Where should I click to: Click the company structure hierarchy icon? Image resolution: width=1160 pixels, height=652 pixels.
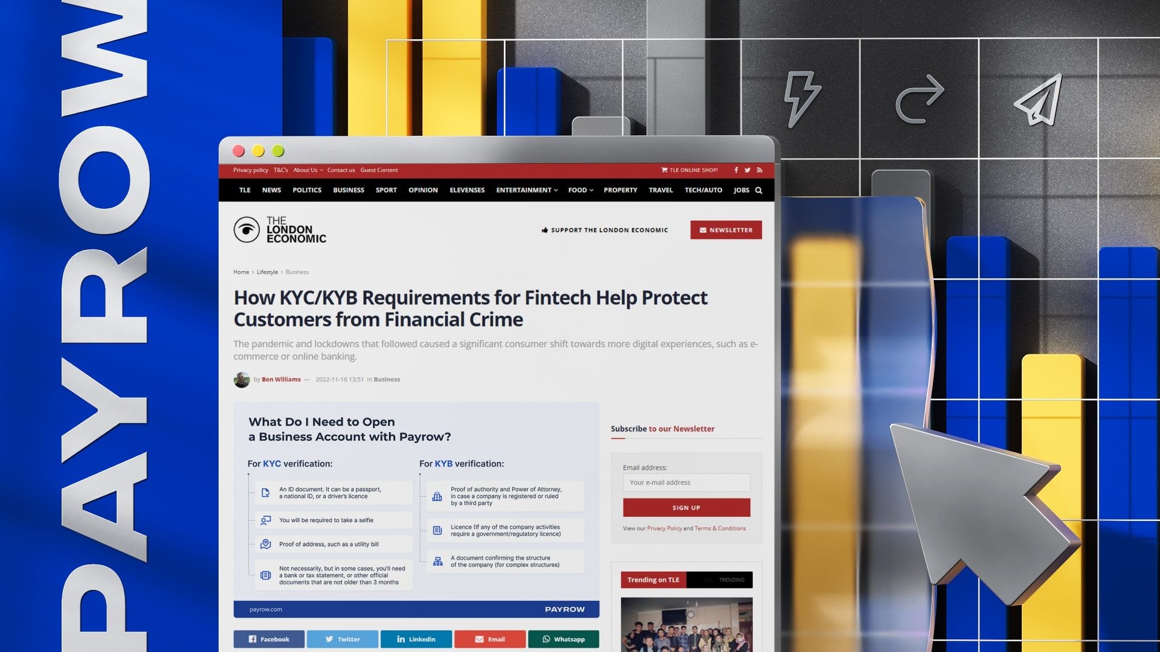[x=437, y=561]
